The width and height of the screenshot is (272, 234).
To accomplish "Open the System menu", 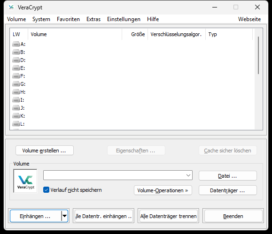I will pos(41,19).
